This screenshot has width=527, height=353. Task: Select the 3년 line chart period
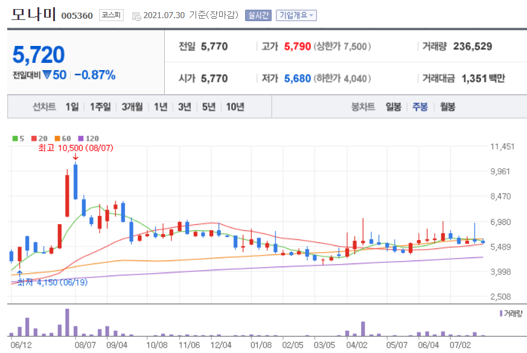coord(185,107)
